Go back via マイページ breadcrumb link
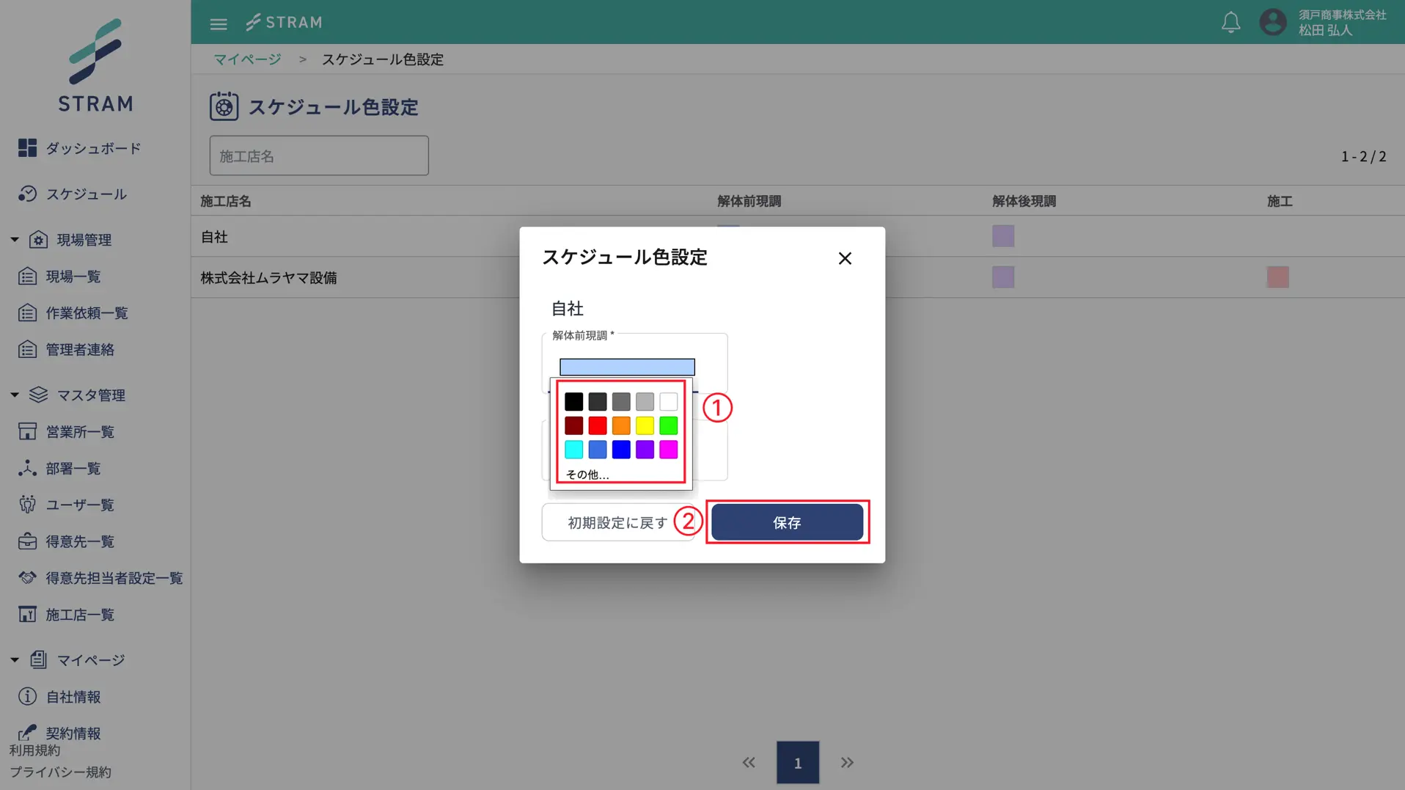Viewport: 1405px width, 790px height. pos(247,59)
